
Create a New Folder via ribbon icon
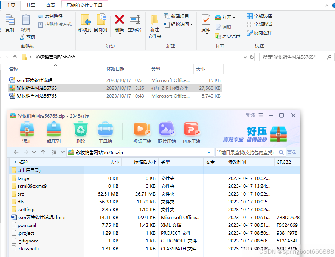click(154, 20)
